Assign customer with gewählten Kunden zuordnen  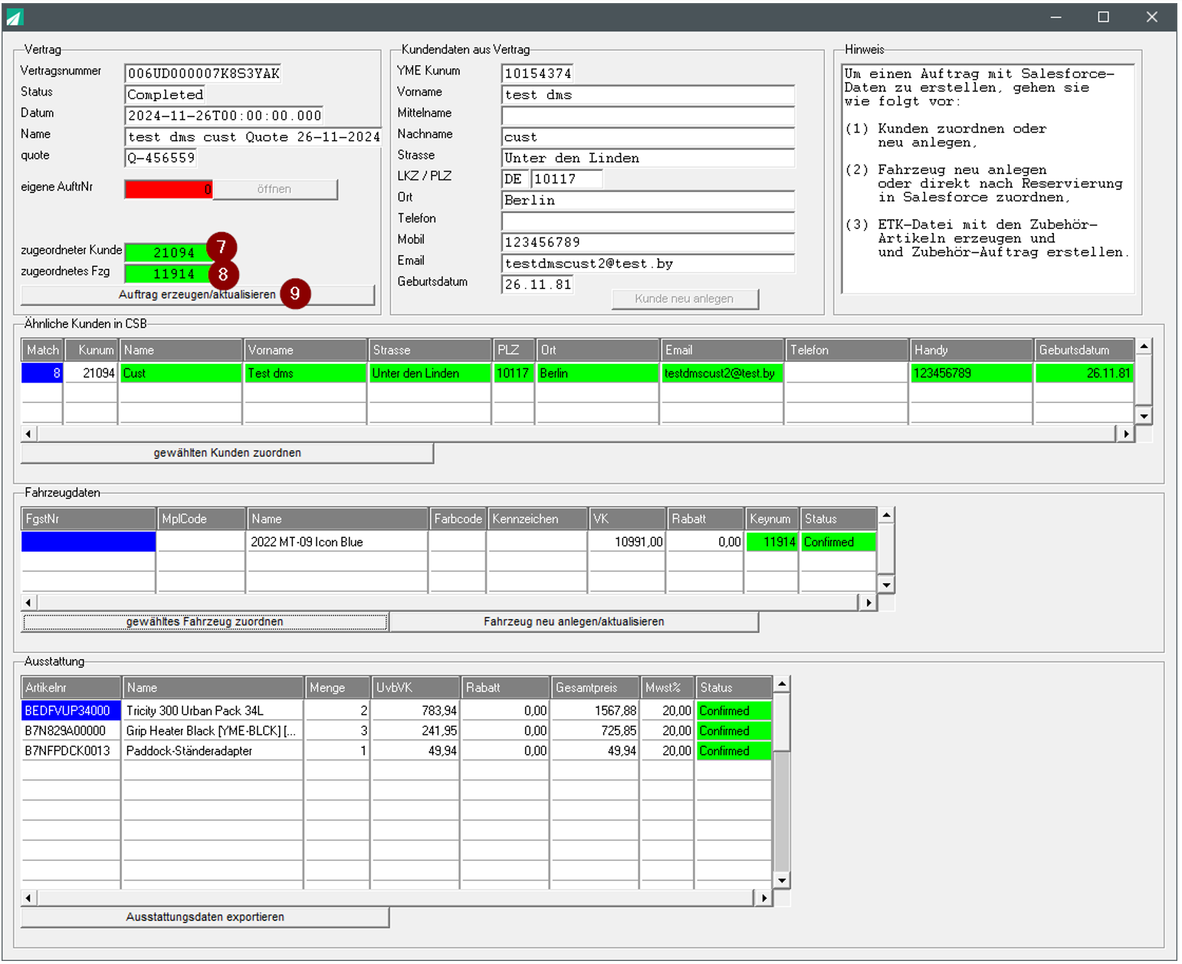(227, 453)
